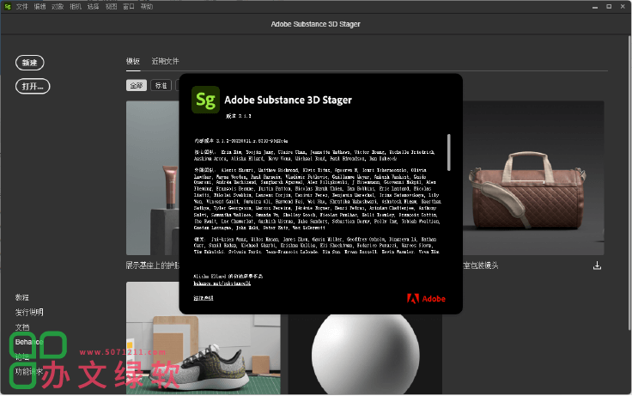Click the about dialog credits scrollbar

tap(448, 152)
